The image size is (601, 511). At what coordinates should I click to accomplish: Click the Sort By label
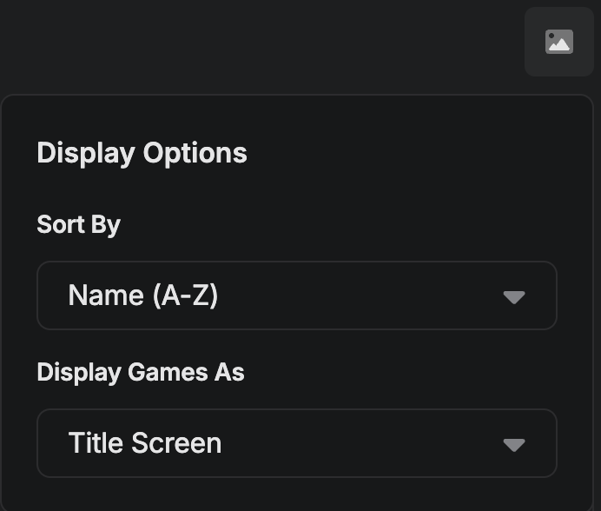78,224
